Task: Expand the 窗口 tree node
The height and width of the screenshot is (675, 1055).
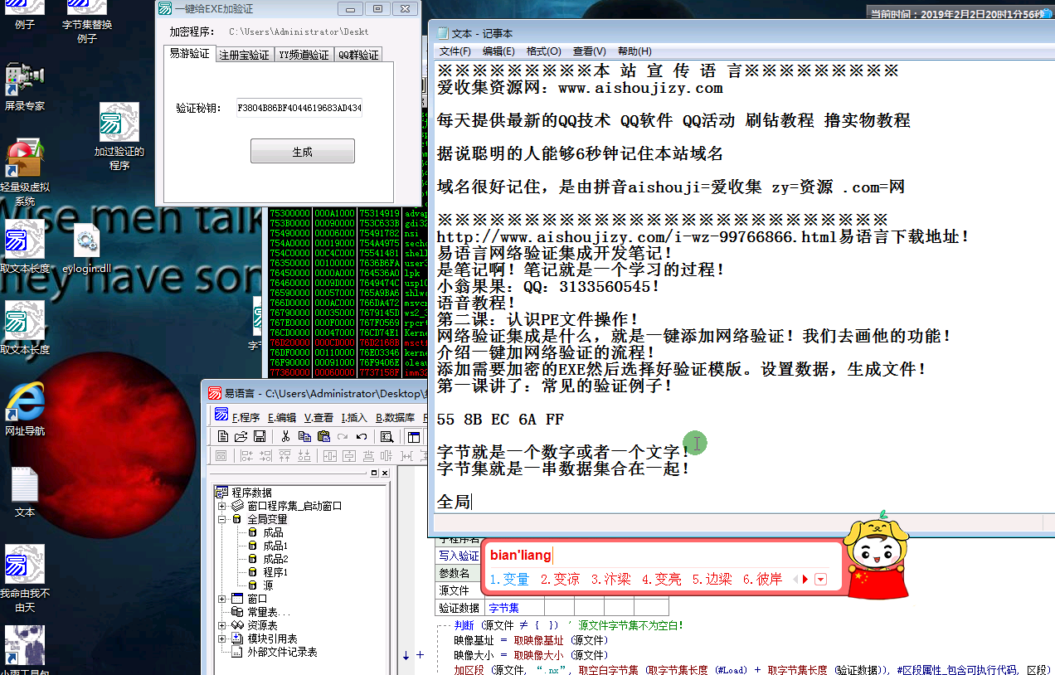Action: 221,599
